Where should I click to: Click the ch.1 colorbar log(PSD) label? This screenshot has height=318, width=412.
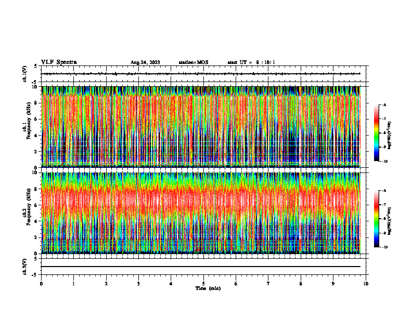390,136
